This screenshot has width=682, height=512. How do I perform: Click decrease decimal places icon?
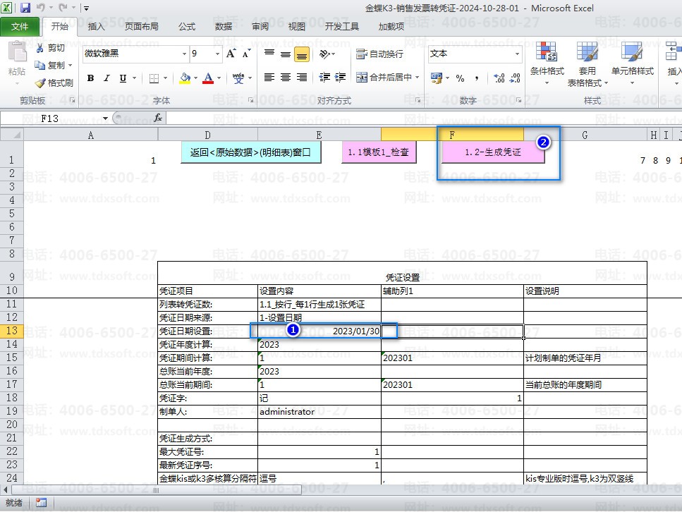click(x=516, y=78)
